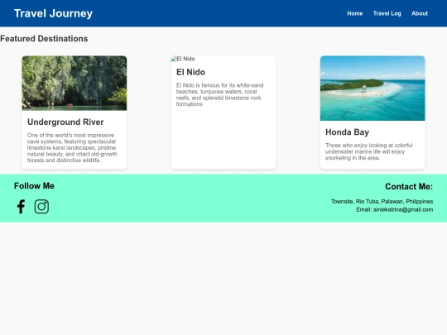Click the Underground River description paragraph
The width and height of the screenshot is (447, 335).
[x=72, y=147]
